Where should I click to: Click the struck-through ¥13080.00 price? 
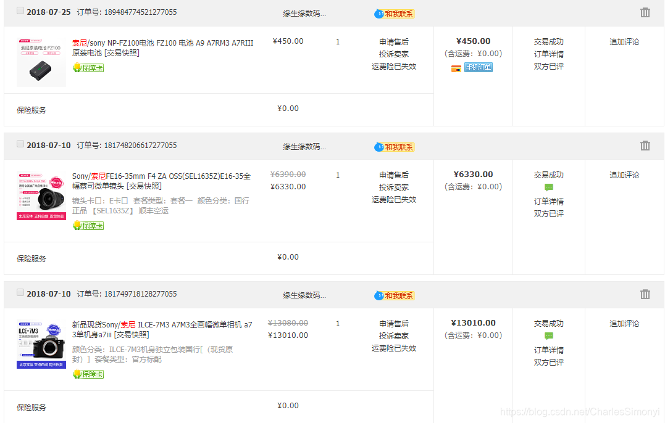coord(288,322)
